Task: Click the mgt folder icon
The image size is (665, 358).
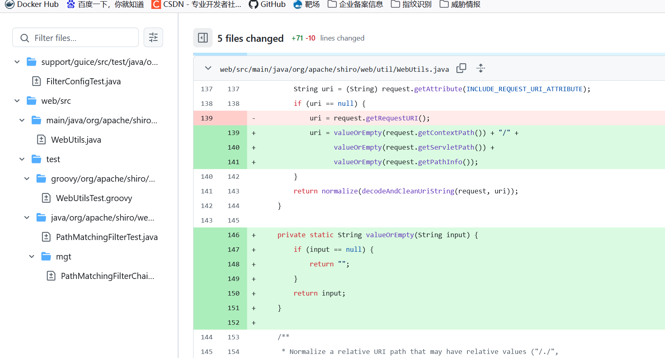Action: coord(46,256)
